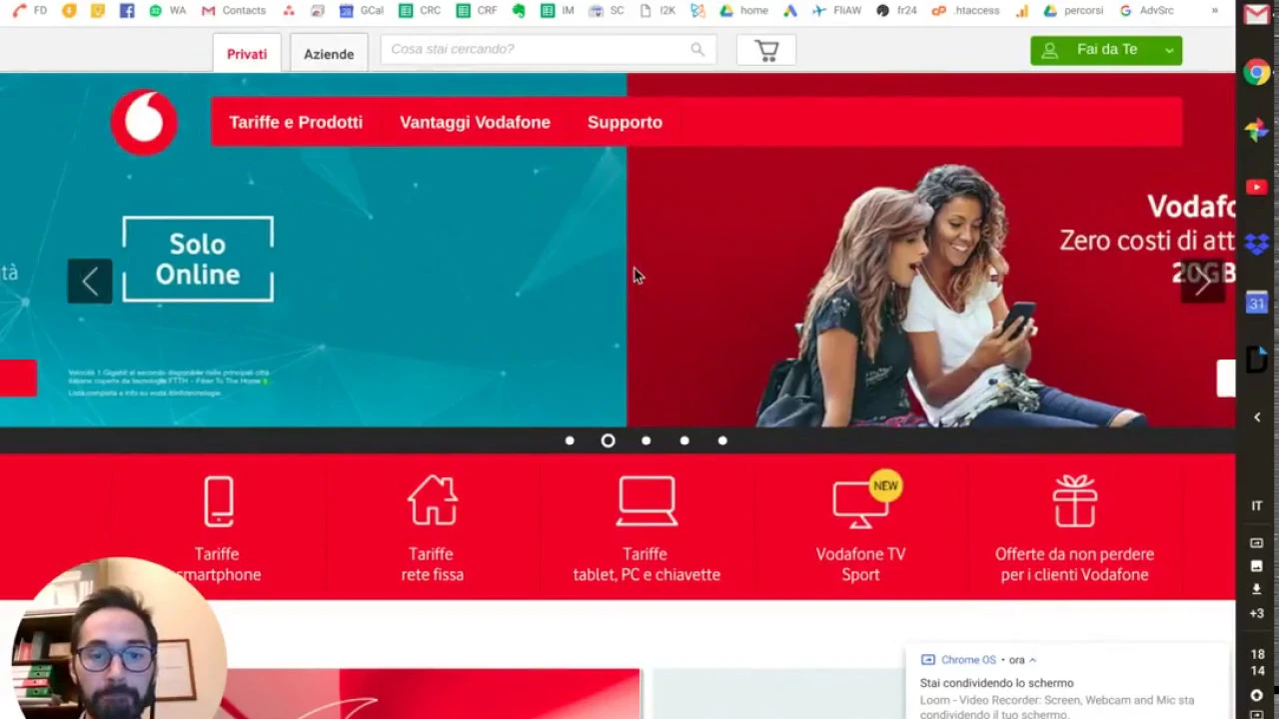Open the .htaccess bookmark
Screen dimensions: 1279x719
pyautogui.click(x=967, y=10)
